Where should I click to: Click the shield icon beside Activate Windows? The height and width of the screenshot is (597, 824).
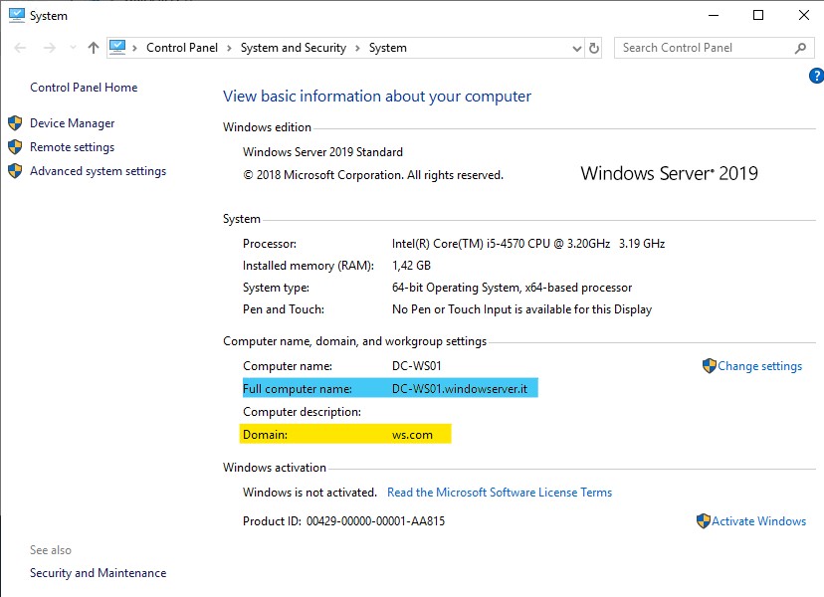[x=704, y=520]
